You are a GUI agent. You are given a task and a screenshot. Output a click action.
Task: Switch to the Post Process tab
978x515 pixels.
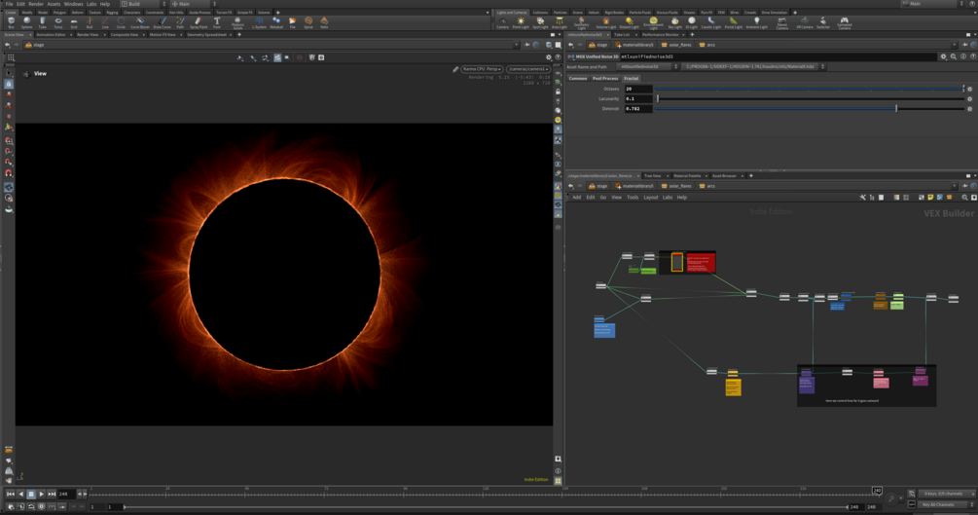(x=605, y=79)
